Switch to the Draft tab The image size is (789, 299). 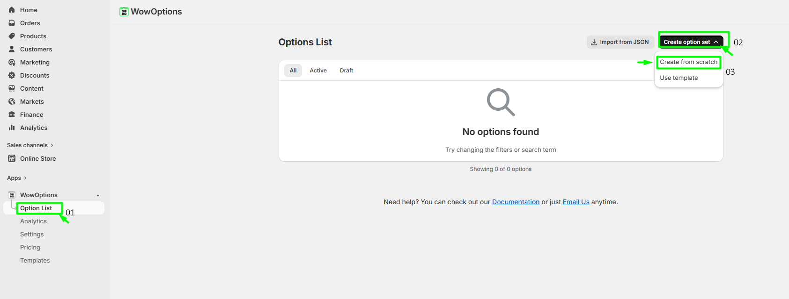click(x=347, y=71)
